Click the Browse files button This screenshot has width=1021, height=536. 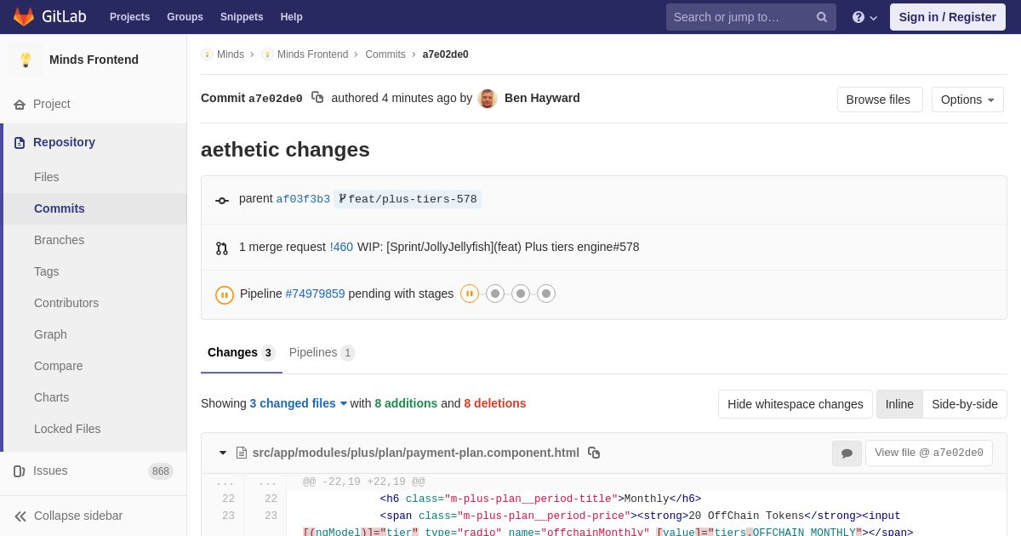[880, 100]
